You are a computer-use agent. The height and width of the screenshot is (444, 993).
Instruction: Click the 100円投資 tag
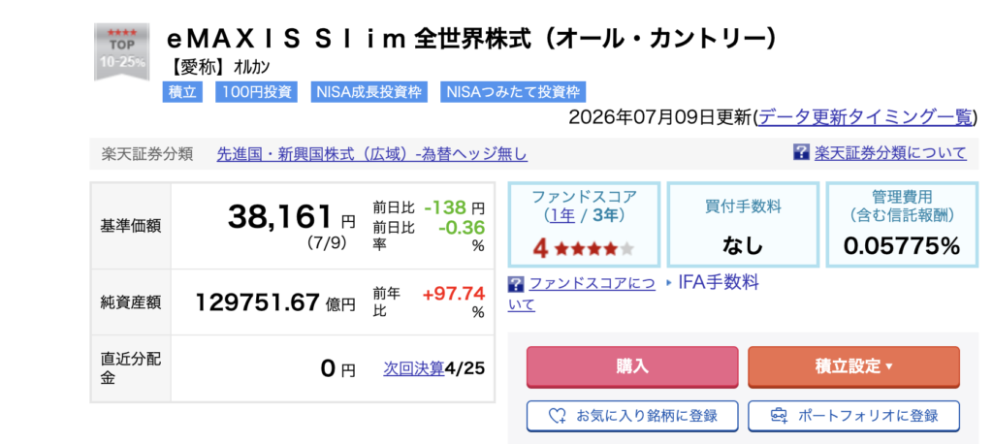click(256, 92)
